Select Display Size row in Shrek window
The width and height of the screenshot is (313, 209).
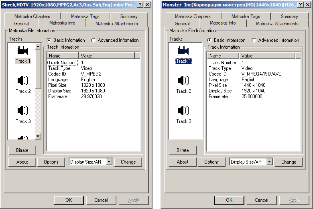pyautogui.click(x=93, y=91)
